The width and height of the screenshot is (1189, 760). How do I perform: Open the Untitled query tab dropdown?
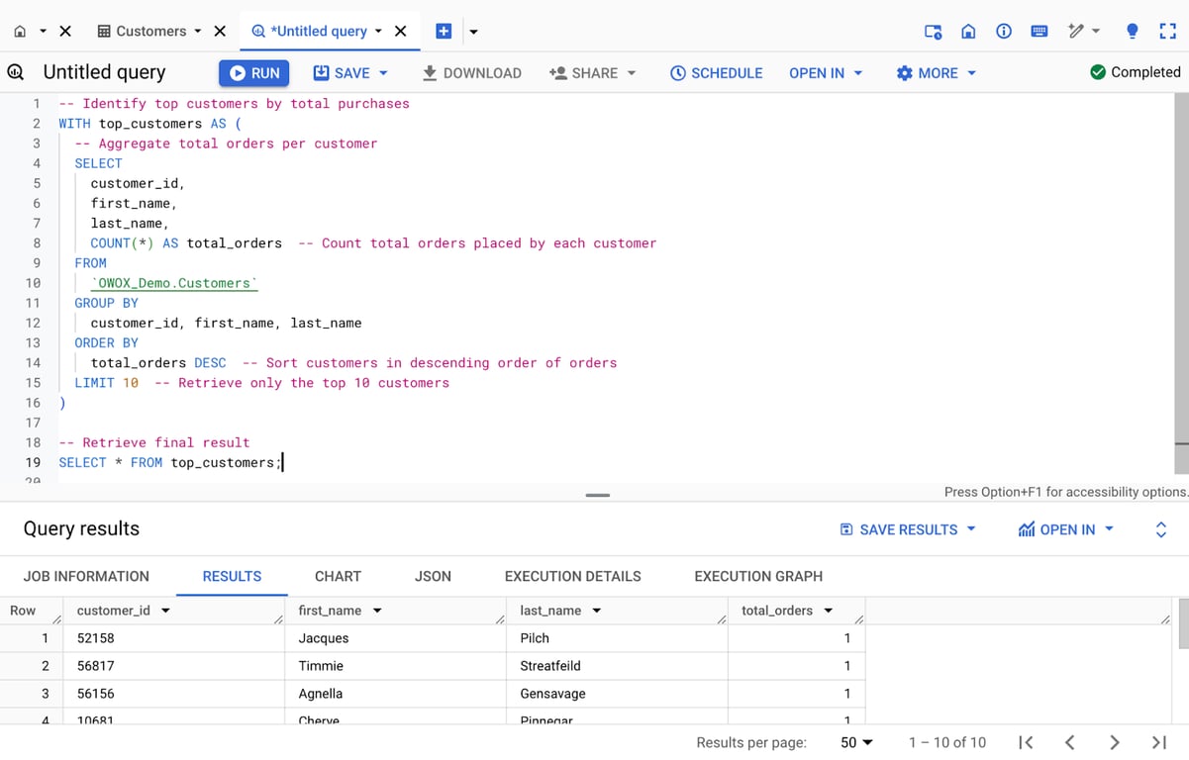[x=378, y=32]
